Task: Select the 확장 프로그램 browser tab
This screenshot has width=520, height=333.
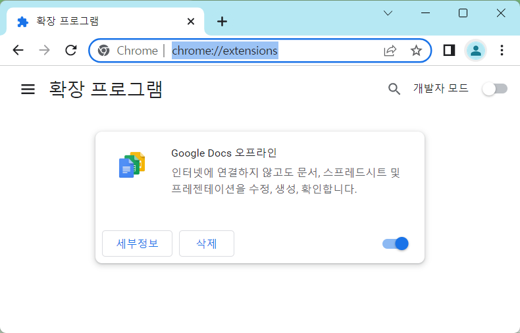Action: tap(105, 22)
